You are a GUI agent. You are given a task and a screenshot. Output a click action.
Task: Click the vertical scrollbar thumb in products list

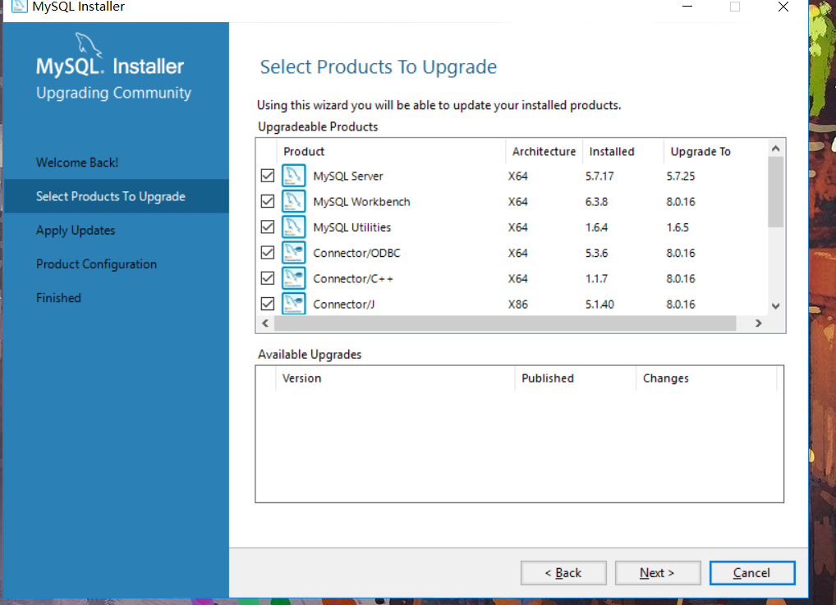pyautogui.click(x=776, y=192)
